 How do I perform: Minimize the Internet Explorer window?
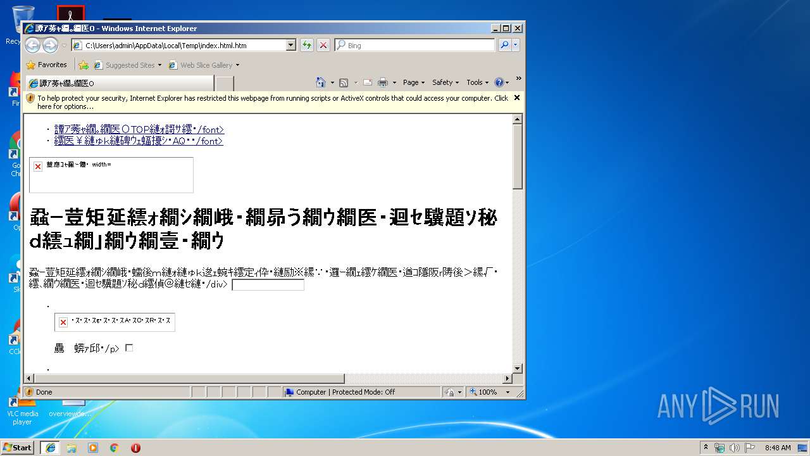[x=495, y=28]
